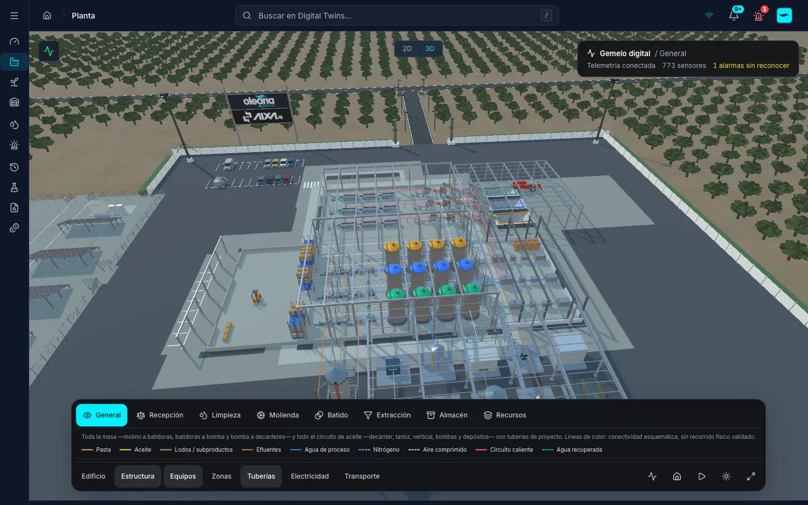The width and height of the screenshot is (808, 505).
Task: Go to home via breadcrumb house icon
Action: [x=47, y=16]
